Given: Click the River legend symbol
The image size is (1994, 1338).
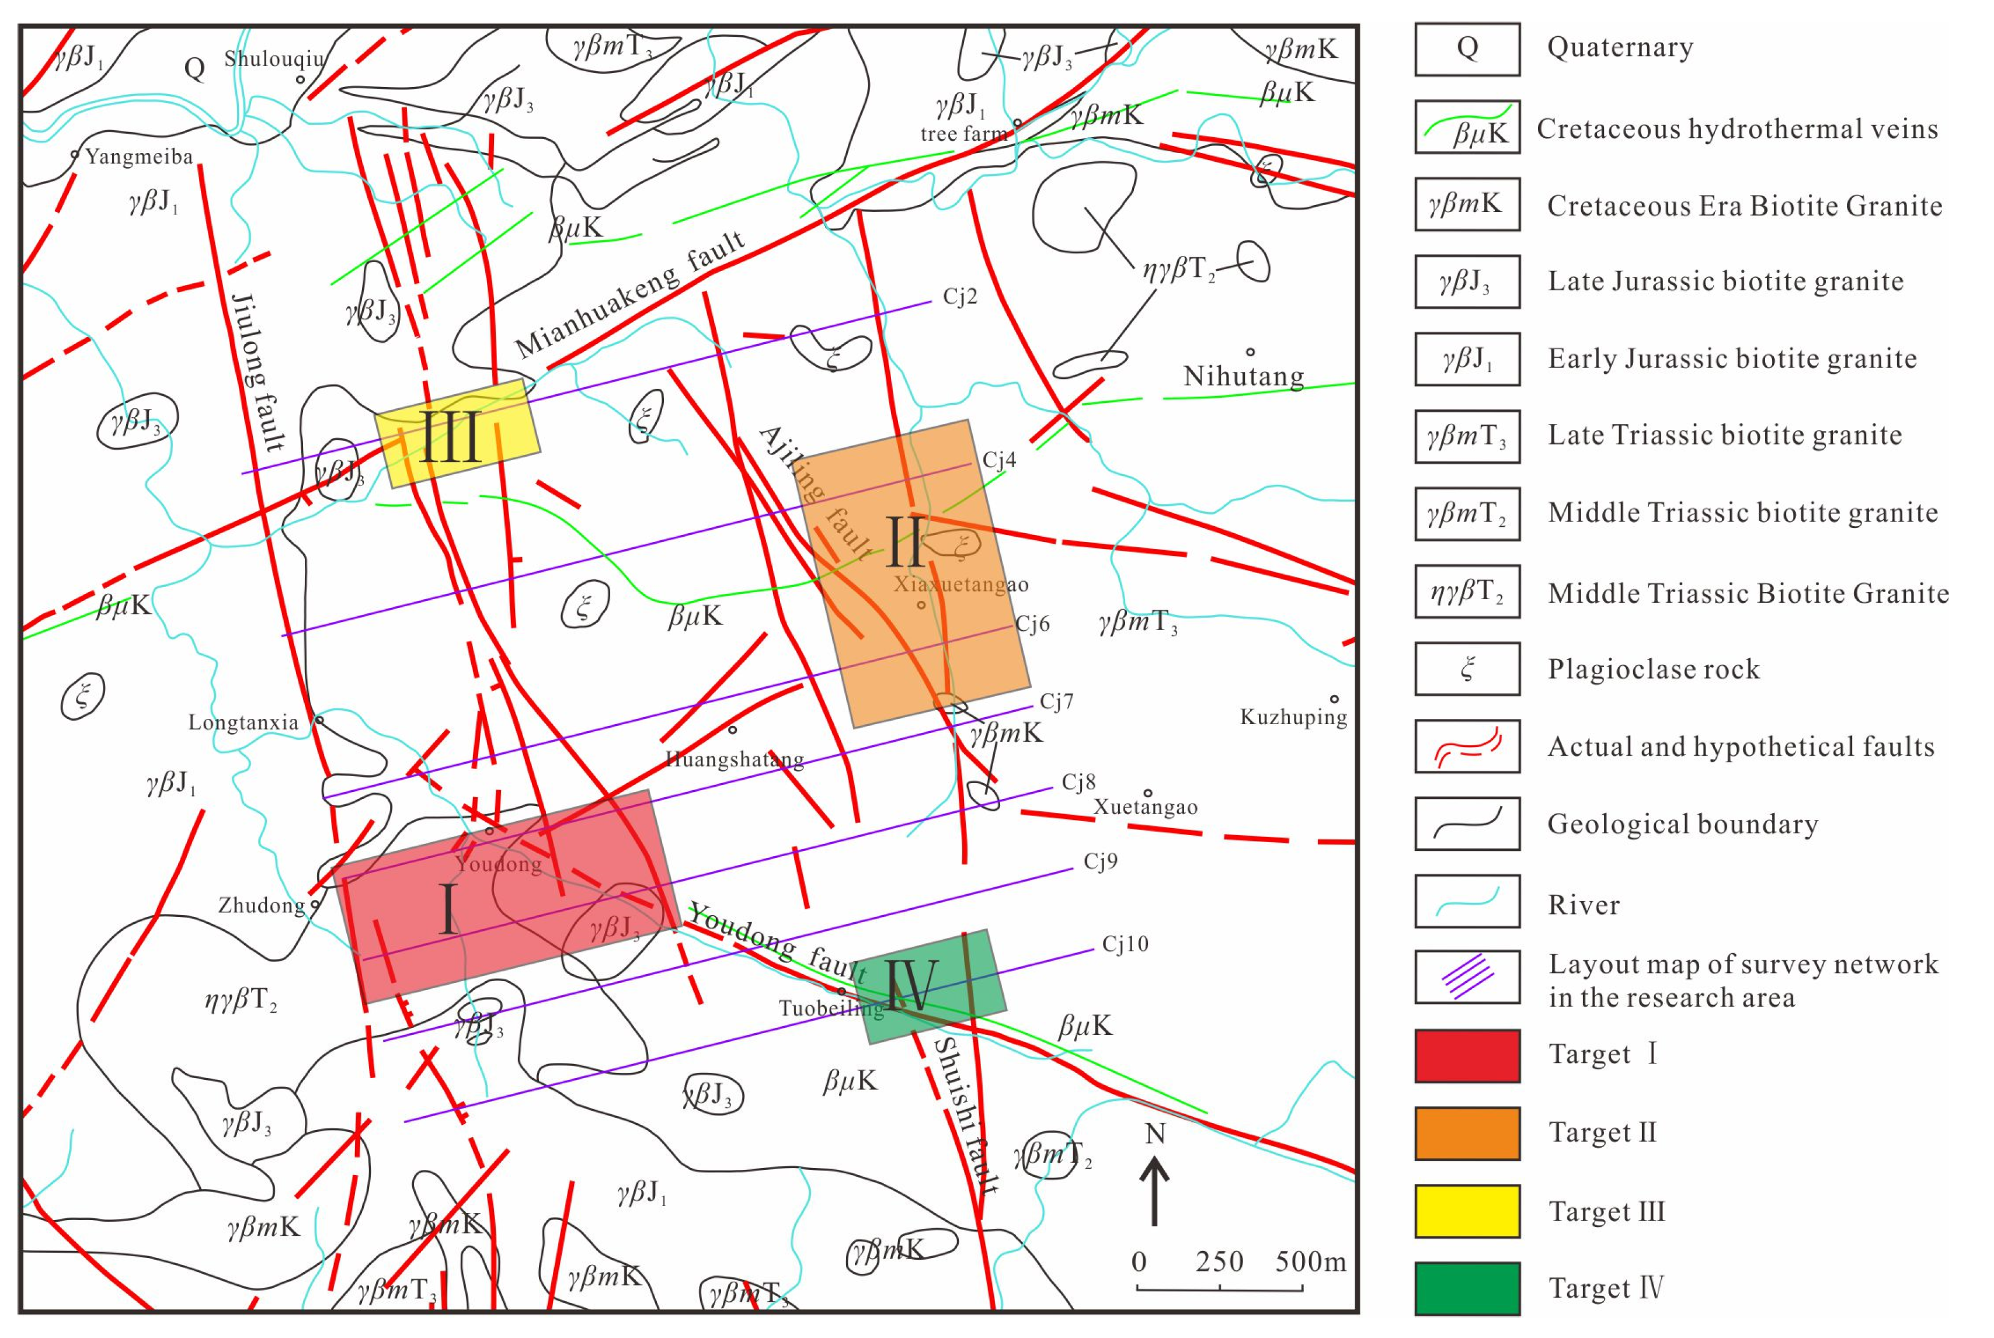Looking at the screenshot, I should [x=1467, y=901].
